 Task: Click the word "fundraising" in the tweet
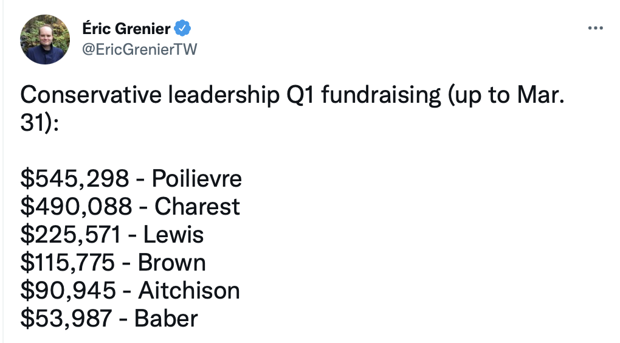click(x=381, y=95)
